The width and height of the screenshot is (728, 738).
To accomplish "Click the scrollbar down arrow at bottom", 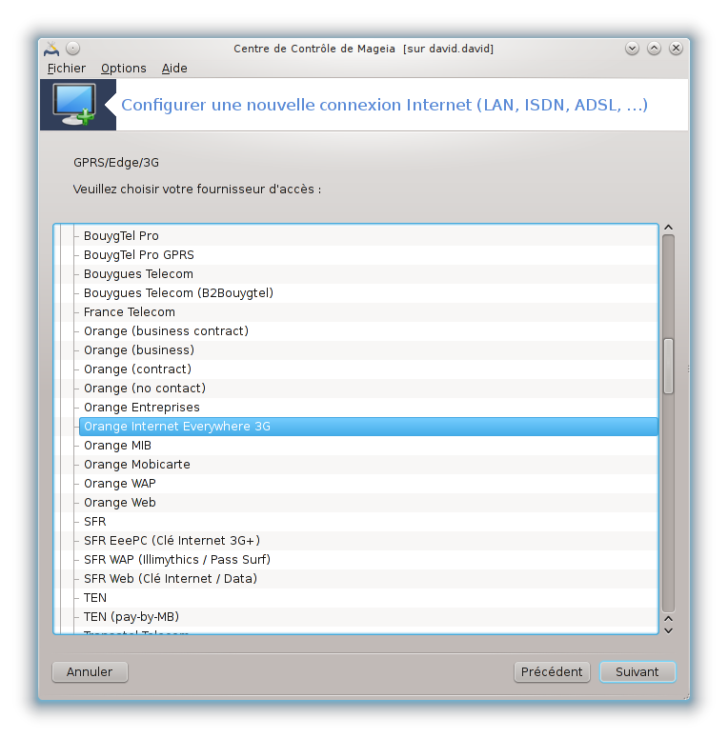I will point(668,630).
